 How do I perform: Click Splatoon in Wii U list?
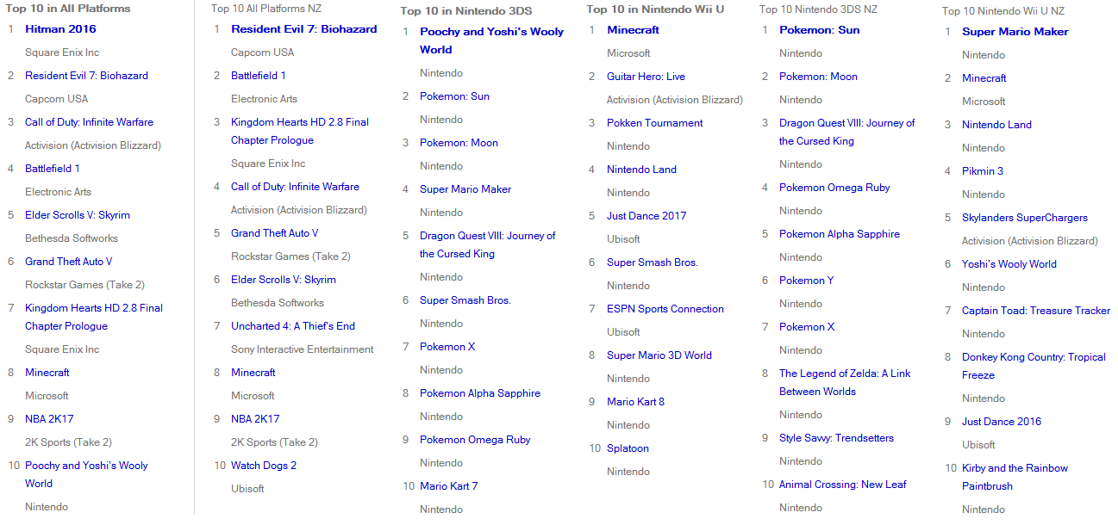click(x=628, y=448)
